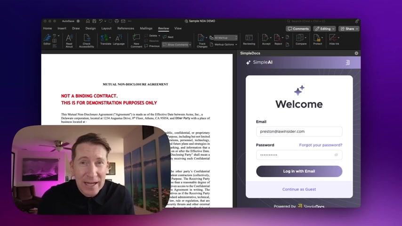Viewport: 402px width, 226px height.
Task: Toggle password visibility eye icon
Action: [336, 155]
